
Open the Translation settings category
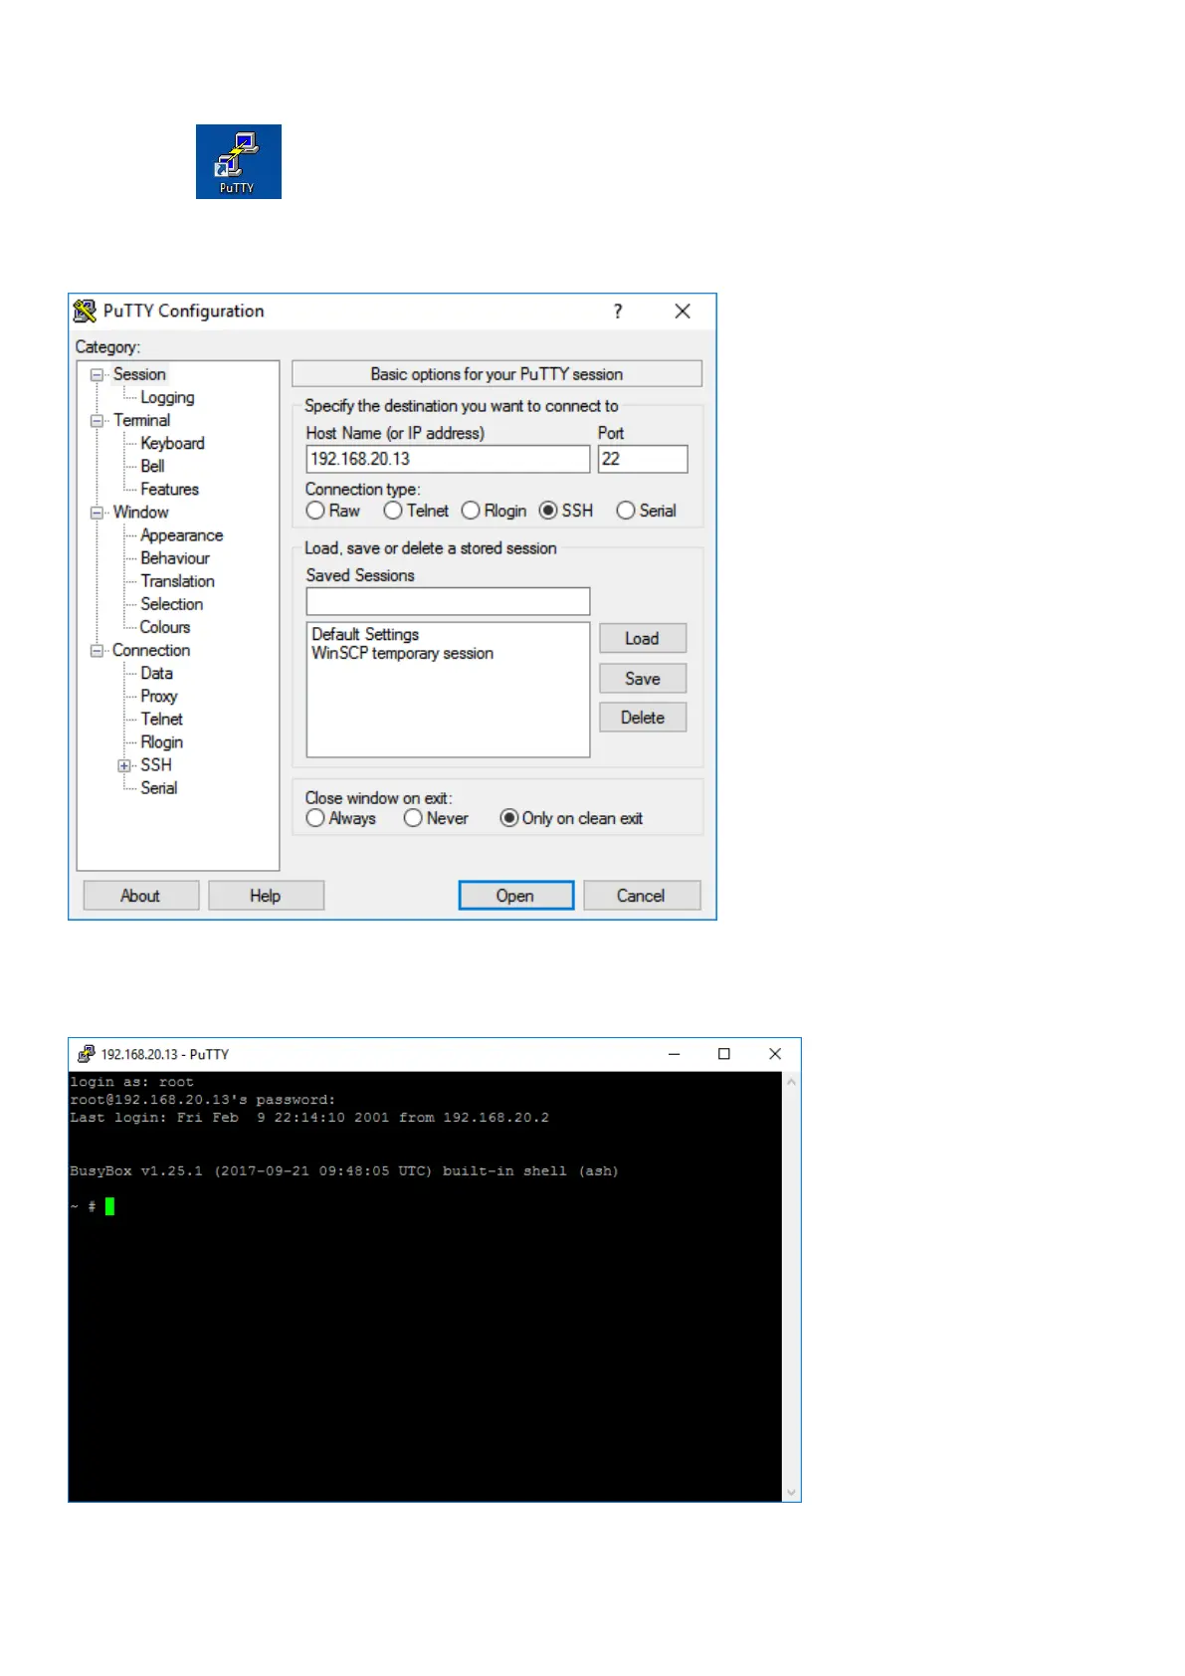[177, 580]
